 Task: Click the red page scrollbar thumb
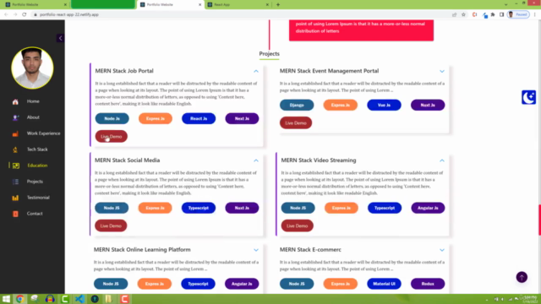[x=539, y=220]
